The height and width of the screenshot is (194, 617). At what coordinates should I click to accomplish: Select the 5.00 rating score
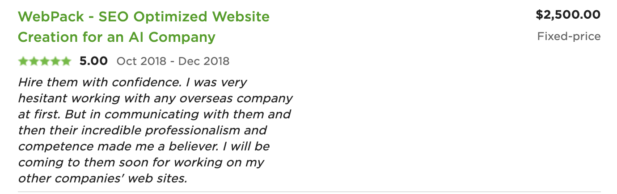[93, 61]
